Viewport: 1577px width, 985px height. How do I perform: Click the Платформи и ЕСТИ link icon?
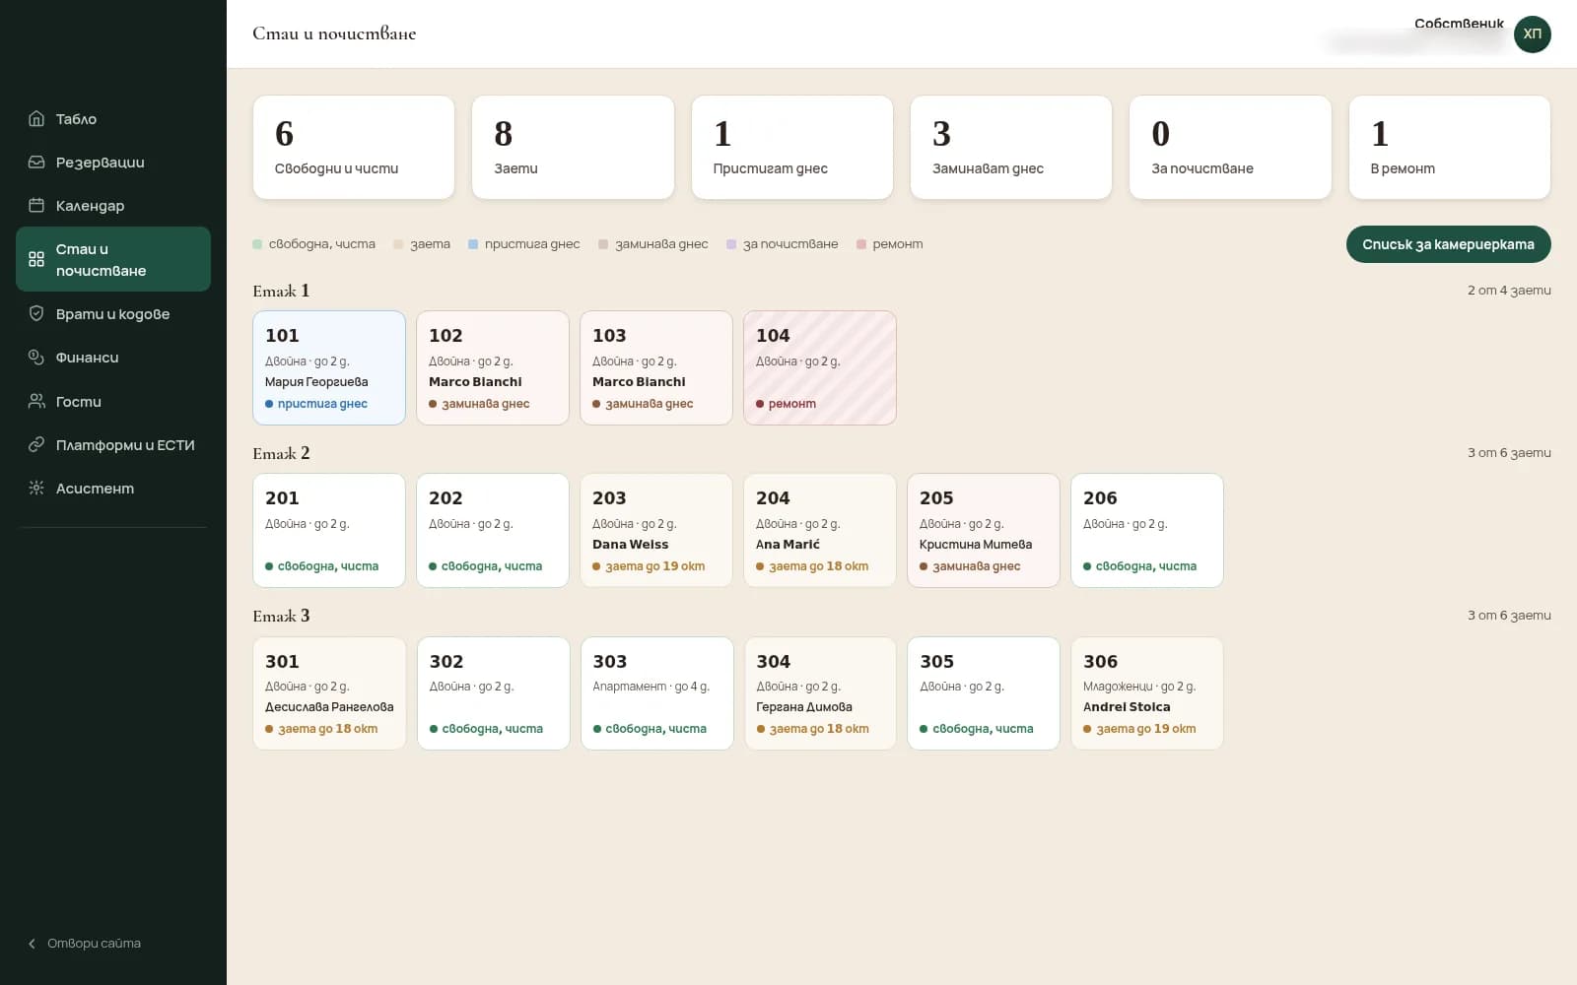[x=36, y=445]
